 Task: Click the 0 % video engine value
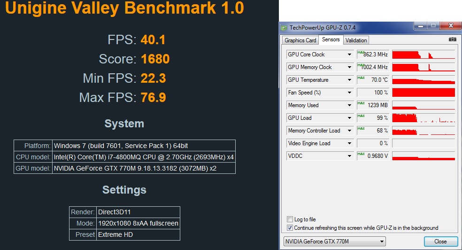click(x=373, y=143)
